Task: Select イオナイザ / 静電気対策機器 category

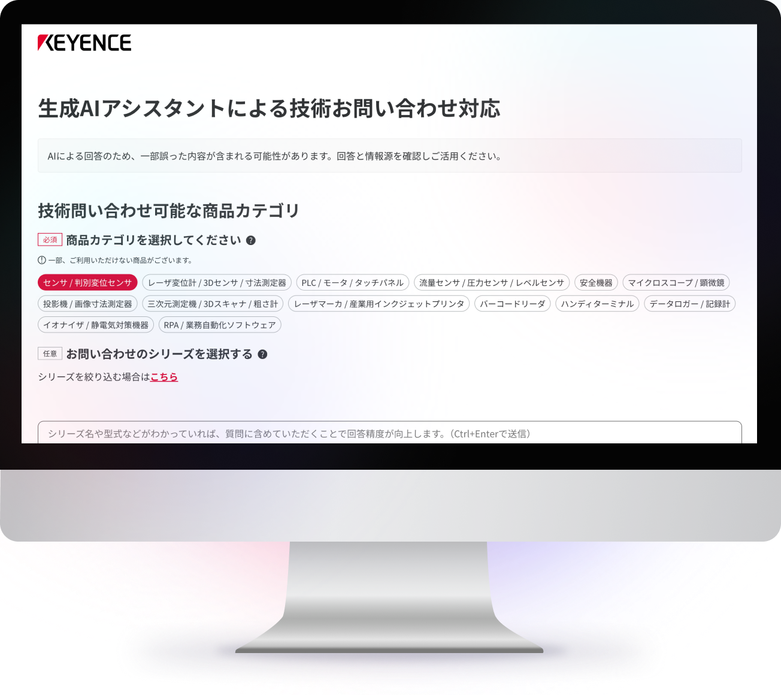Action: click(96, 325)
